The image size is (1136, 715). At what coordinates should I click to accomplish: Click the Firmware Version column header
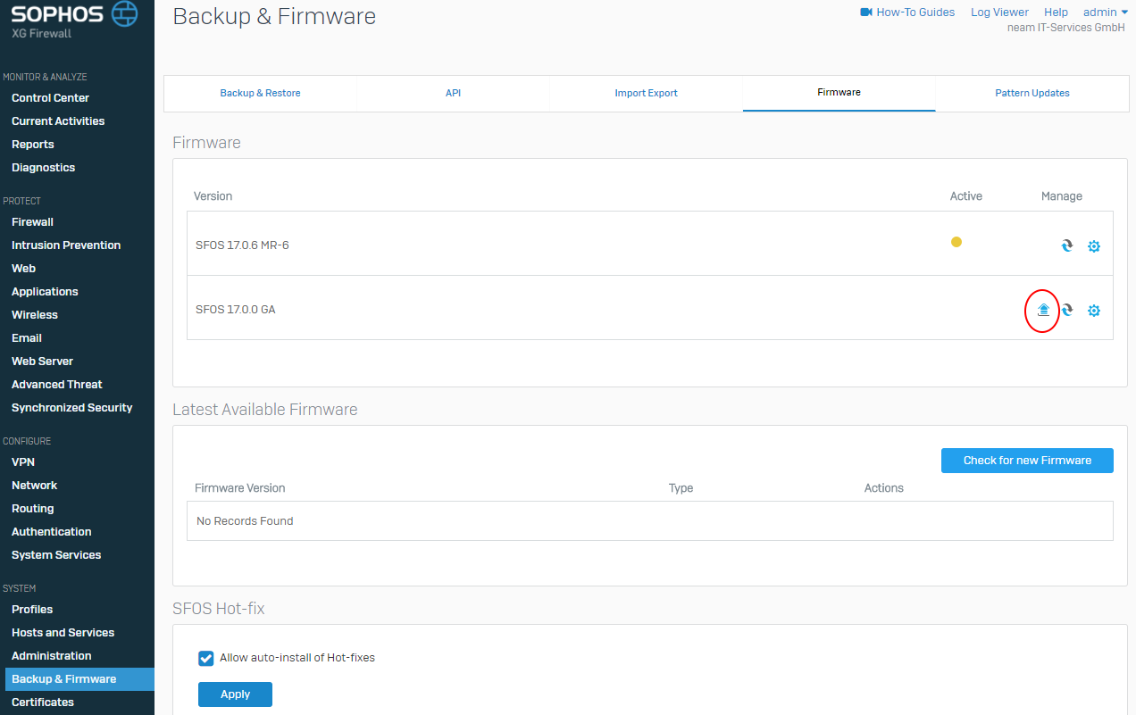pyautogui.click(x=240, y=488)
